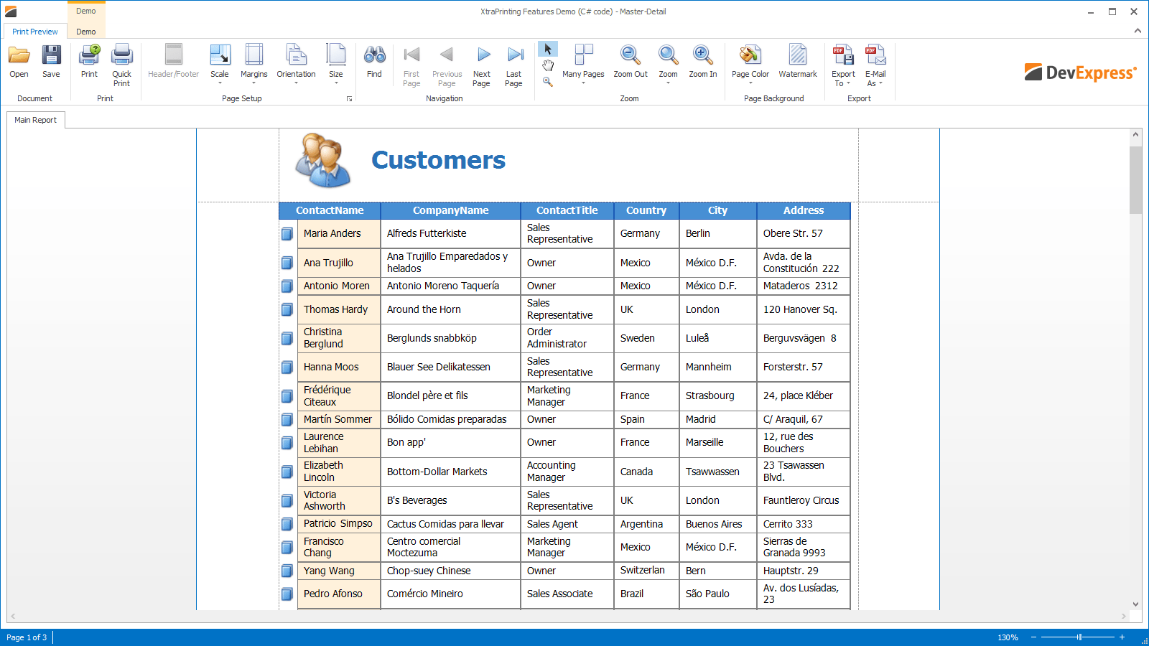Open the Margins dropdown
The width and height of the screenshot is (1149, 646).
(x=253, y=65)
